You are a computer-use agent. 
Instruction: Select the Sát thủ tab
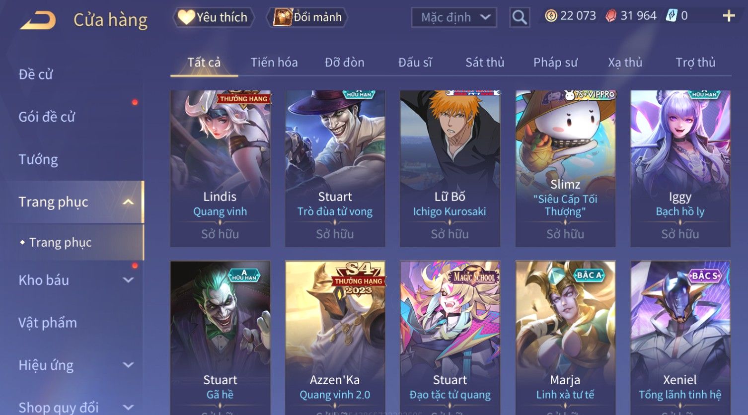pyautogui.click(x=485, y=63)
